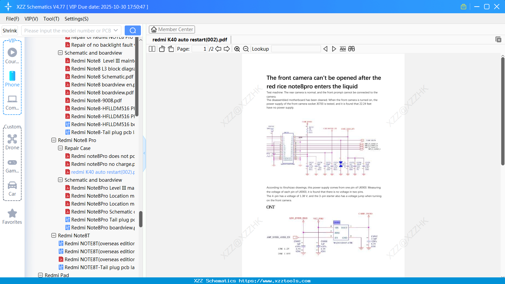Open the Game console category
The height and width of the screenshot is (284, 505).
coord(12,166)
